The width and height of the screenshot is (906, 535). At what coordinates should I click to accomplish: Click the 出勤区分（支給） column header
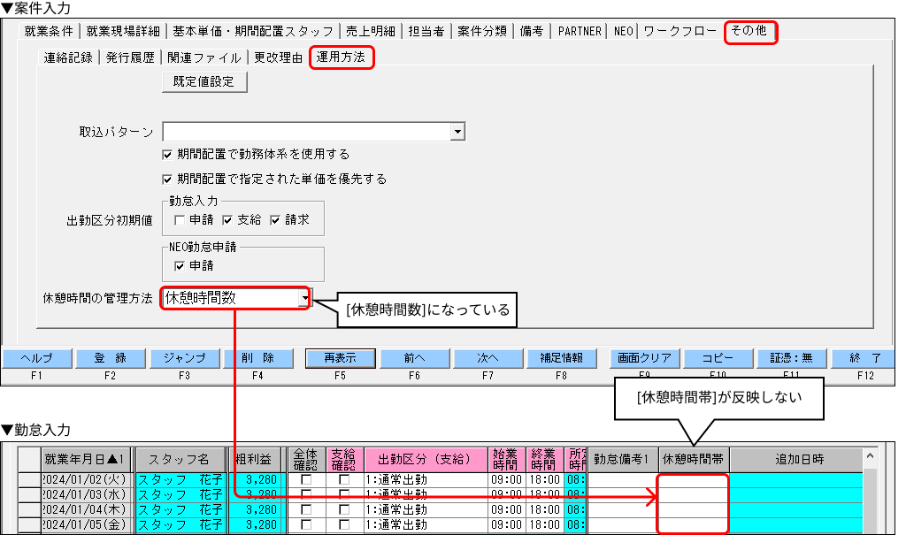pos(426,459)
